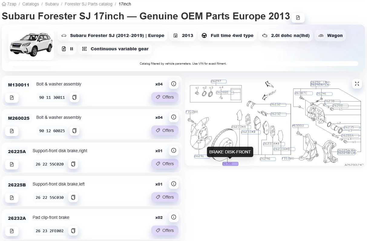Expand the diagram to fullscreen
Screen dimensions: 367x241
(357, 84)
